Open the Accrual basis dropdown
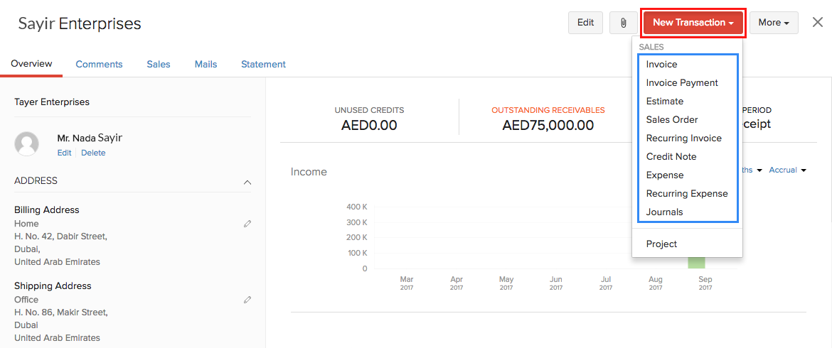This screenshot has height=348, width=832. point(787,170)
